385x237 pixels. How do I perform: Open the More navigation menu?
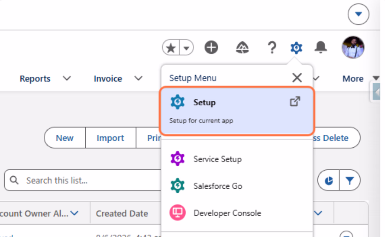[x=361, y=79]
